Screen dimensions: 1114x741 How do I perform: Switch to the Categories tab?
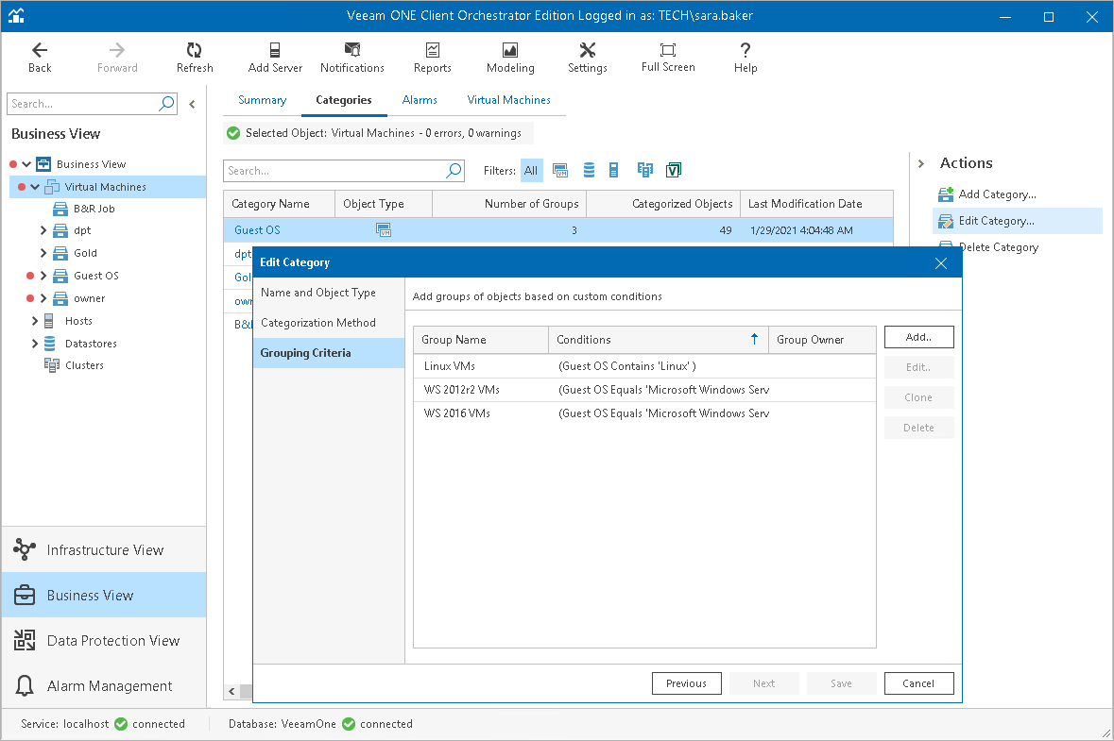(x=344, y=100)
